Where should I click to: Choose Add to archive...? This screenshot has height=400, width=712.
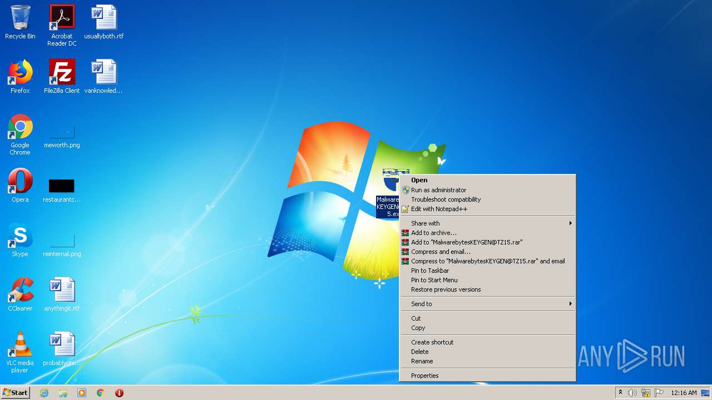coord(488,233)
